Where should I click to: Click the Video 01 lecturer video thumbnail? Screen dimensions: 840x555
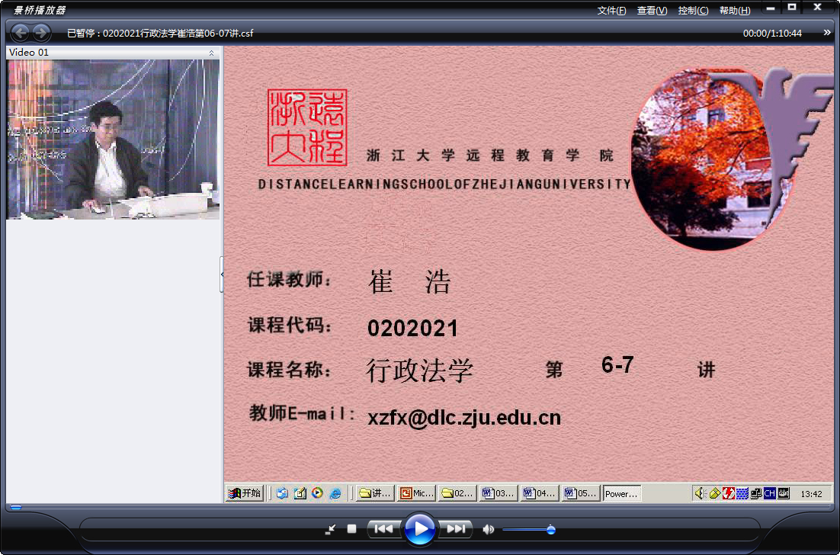coord(113,140)
